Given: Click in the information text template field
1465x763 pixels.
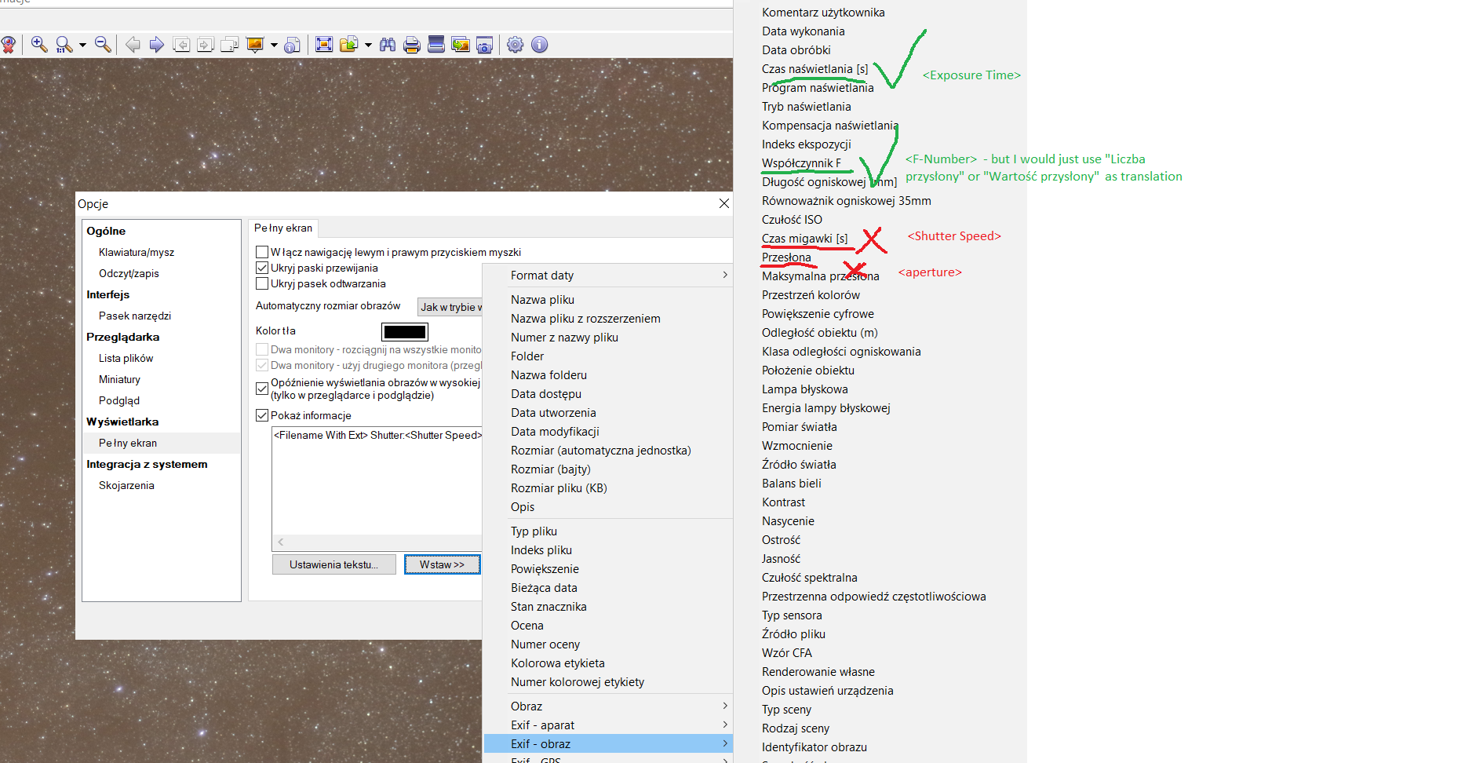Looking at the screenshot, I should tap(377, 482).
